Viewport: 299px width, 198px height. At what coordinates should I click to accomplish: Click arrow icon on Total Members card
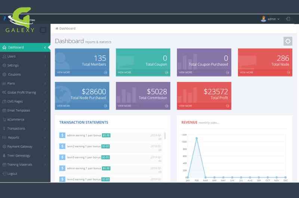[105, 73]
